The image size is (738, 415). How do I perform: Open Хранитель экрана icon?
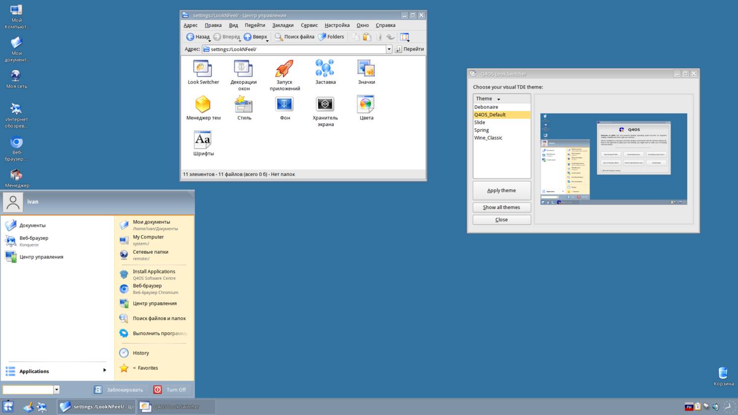pos(325,105)
